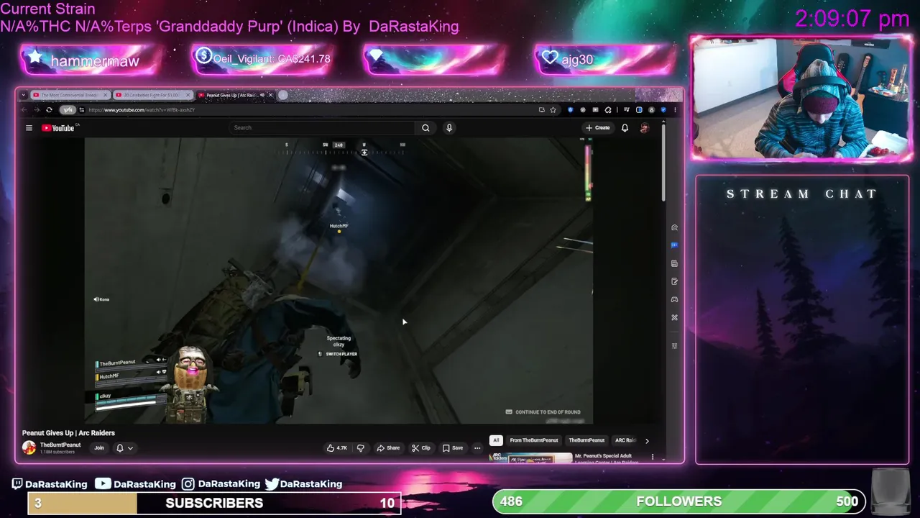Click the Followers goal progress bar
920x518 pixels.
(678, 501)
